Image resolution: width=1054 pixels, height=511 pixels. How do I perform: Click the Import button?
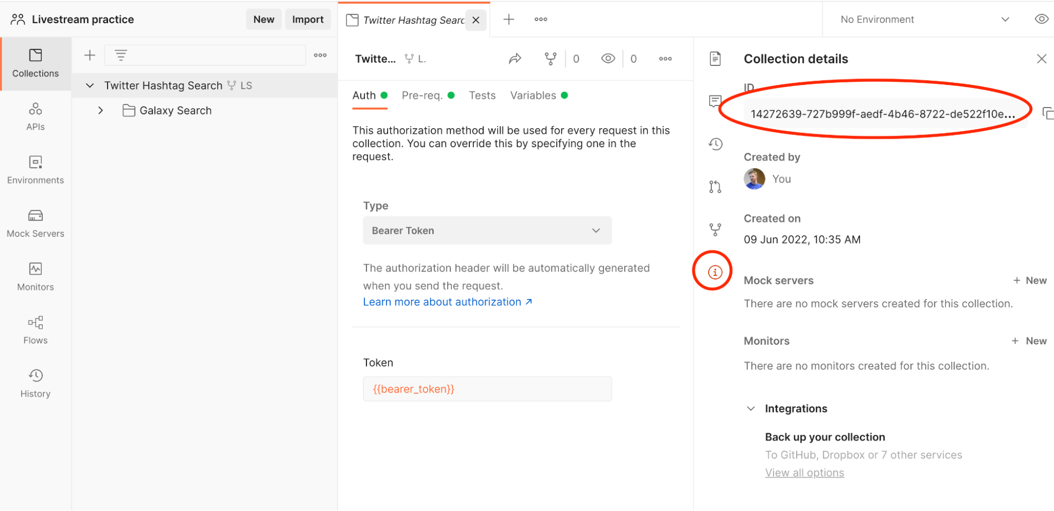click(308, 20)
